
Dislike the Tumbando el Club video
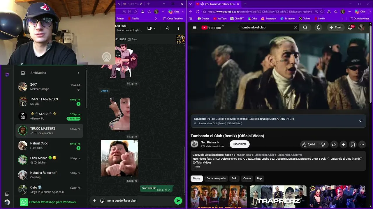323,144
